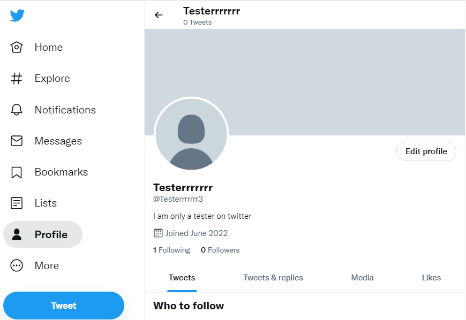Click the Twitter bird logo
Viewport: 466px width, 320px height.
[17, 16]
